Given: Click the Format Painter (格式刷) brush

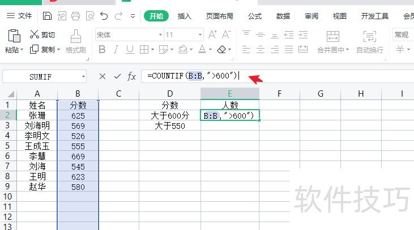Looking at the screenshot, I should pos(76,41).
